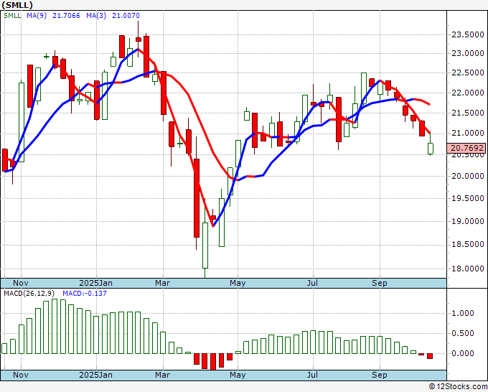Click the latest green candlestick near 20.7692
The height and width of the screenshot is (392, 488).
point(431,149)
